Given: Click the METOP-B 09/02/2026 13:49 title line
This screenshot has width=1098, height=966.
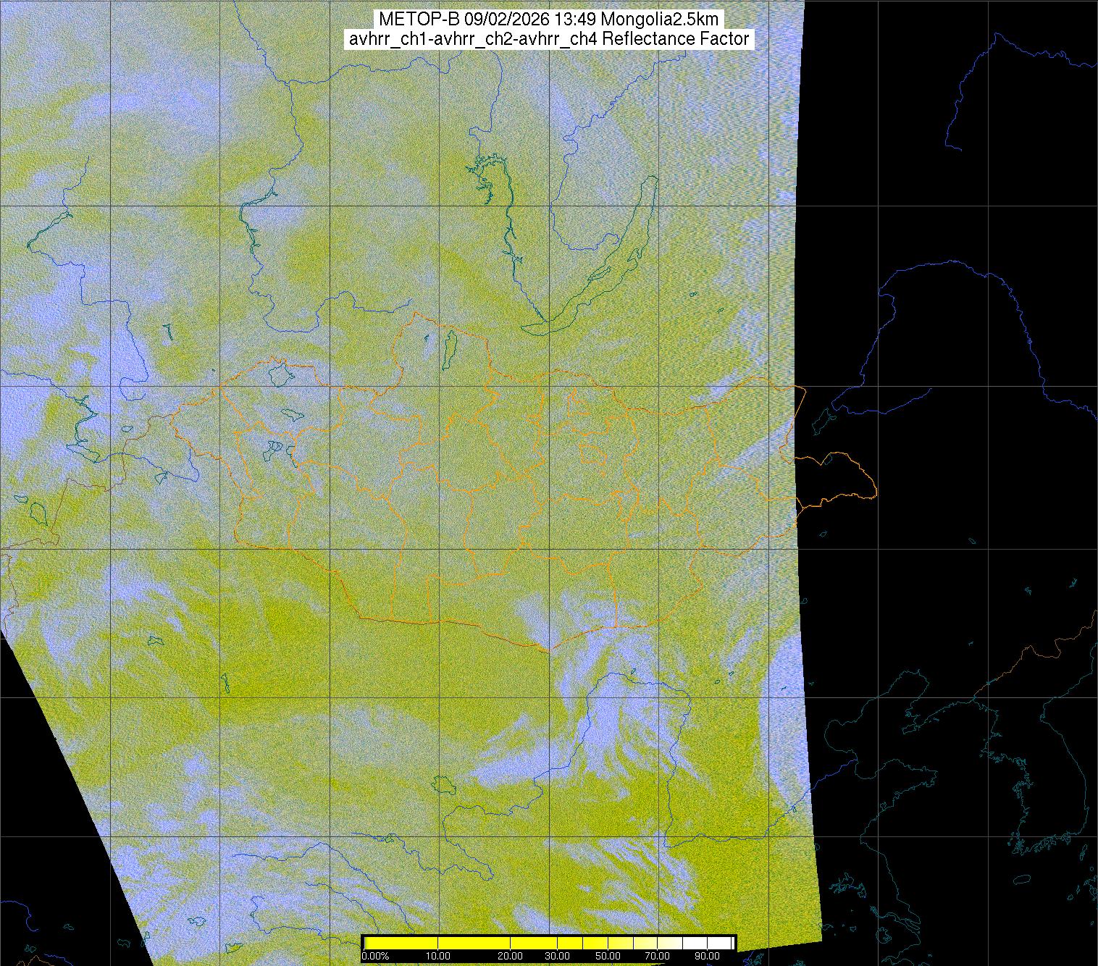Looking at the screenshot, I should 548,19.
